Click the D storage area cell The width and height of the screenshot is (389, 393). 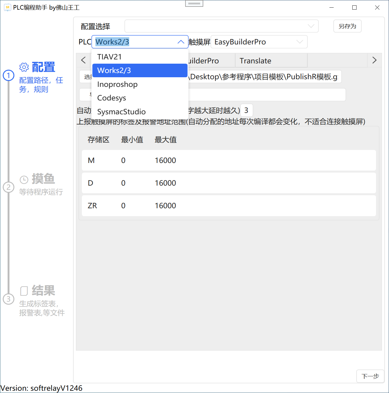[90, 183]
